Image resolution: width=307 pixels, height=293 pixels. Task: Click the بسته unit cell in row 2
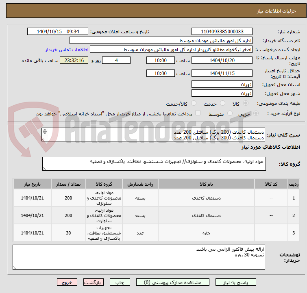[140, 215]
